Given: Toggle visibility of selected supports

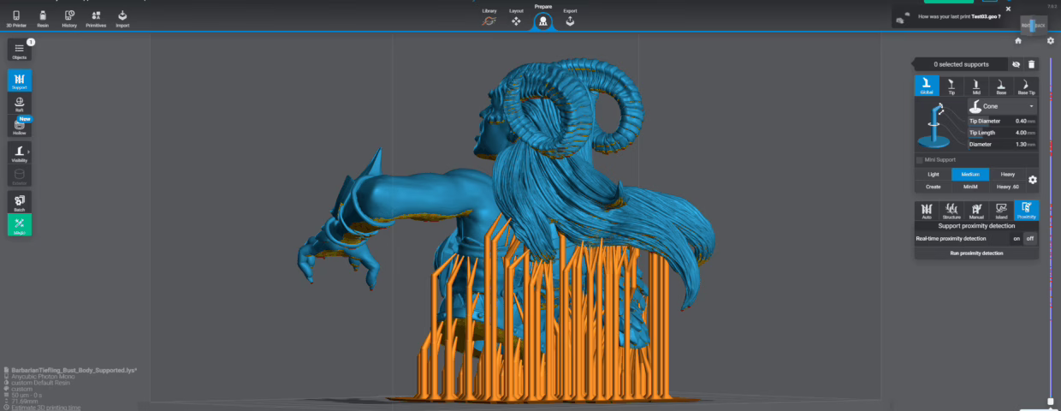Looking at the screenshot, I should pyautogui.click(x=1016, y=64).
